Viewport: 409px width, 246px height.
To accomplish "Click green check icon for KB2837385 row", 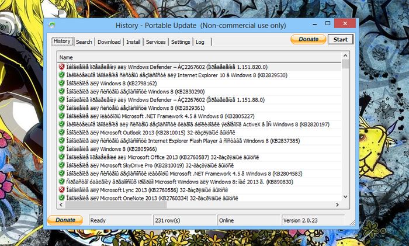I will click(61, 141).
